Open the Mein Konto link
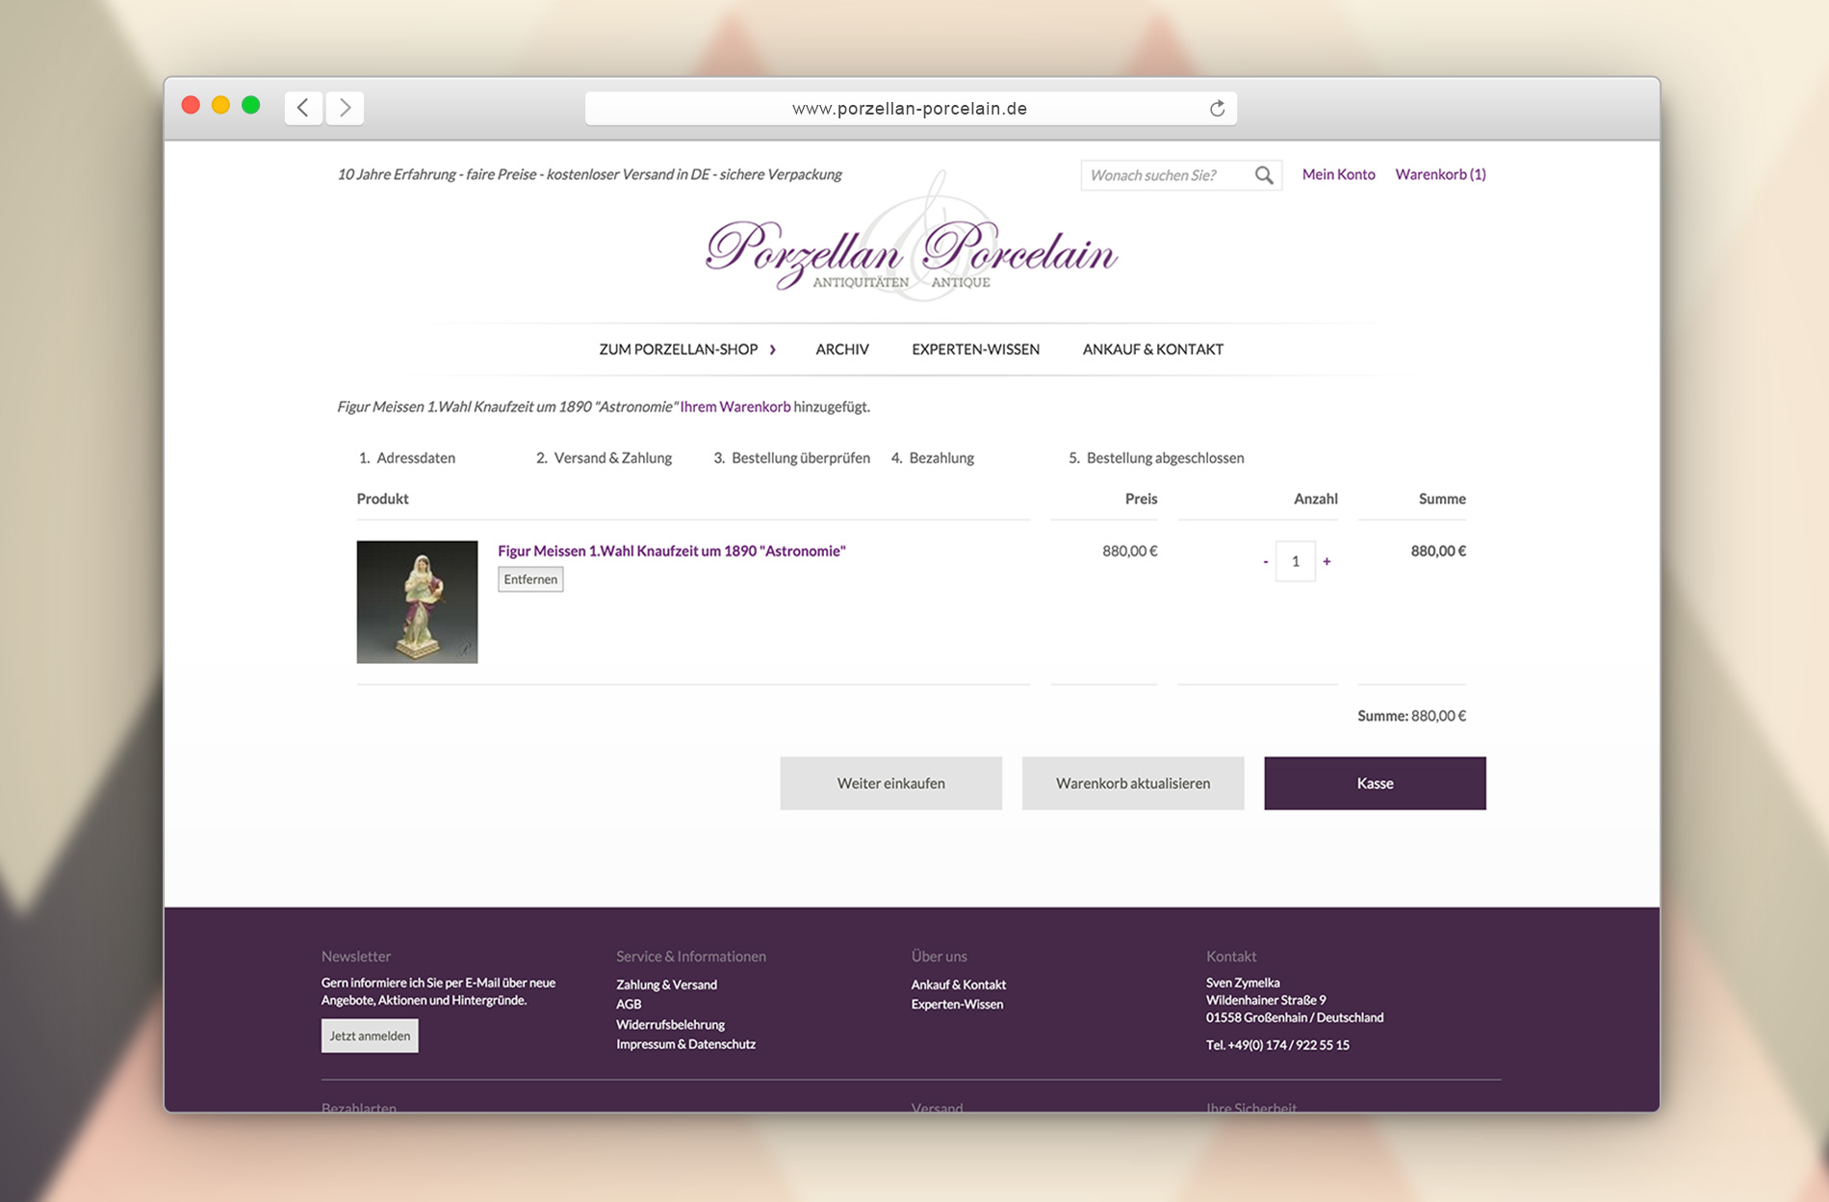Viewport: 1829px width, 1202px height. pos(1338,174)
